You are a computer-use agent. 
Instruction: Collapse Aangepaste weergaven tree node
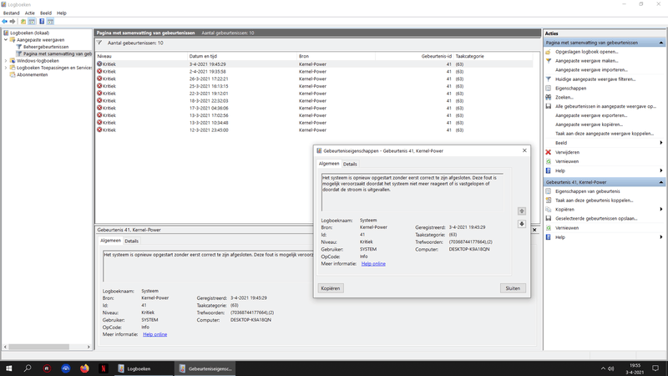(6, 39)
